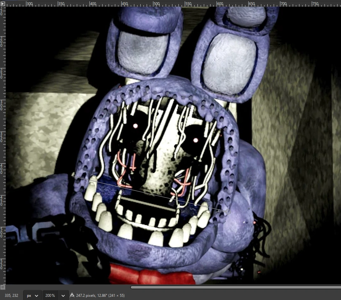341x300 pixels.
Task: Click the Measure tool compass icon in status bar
Action: coord(72,296)
